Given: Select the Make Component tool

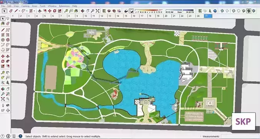Looking at the screenshot, I should [x=8, y=19].
